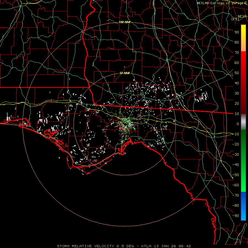Click the 10 value on velocity scale
The width and height of the screenshot is (248, 248).
pyautogui.click(x=237, y=114)
